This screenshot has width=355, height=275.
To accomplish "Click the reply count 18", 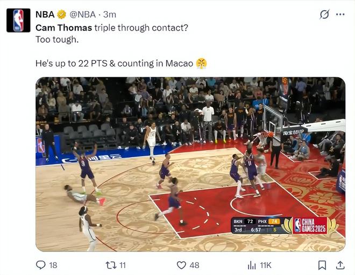I will (x=53, y=265).
